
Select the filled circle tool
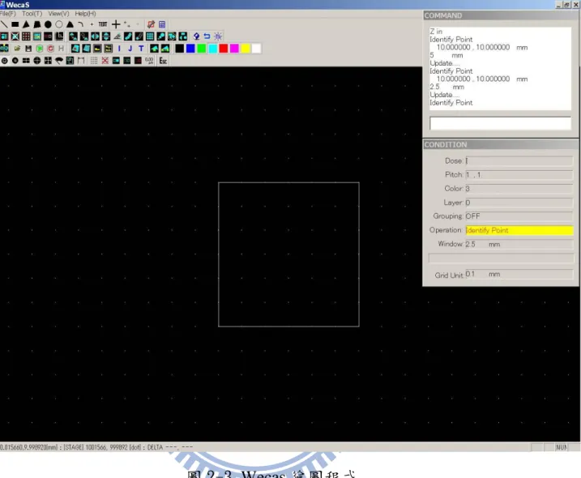pos(48,24)
